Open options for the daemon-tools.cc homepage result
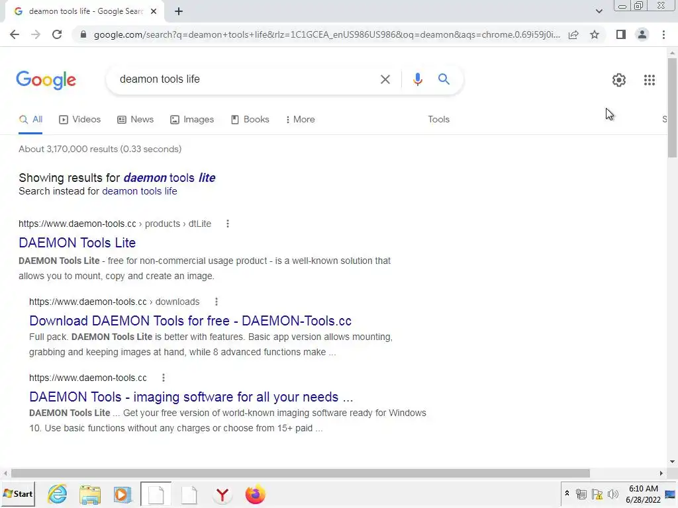 [163, 378]
